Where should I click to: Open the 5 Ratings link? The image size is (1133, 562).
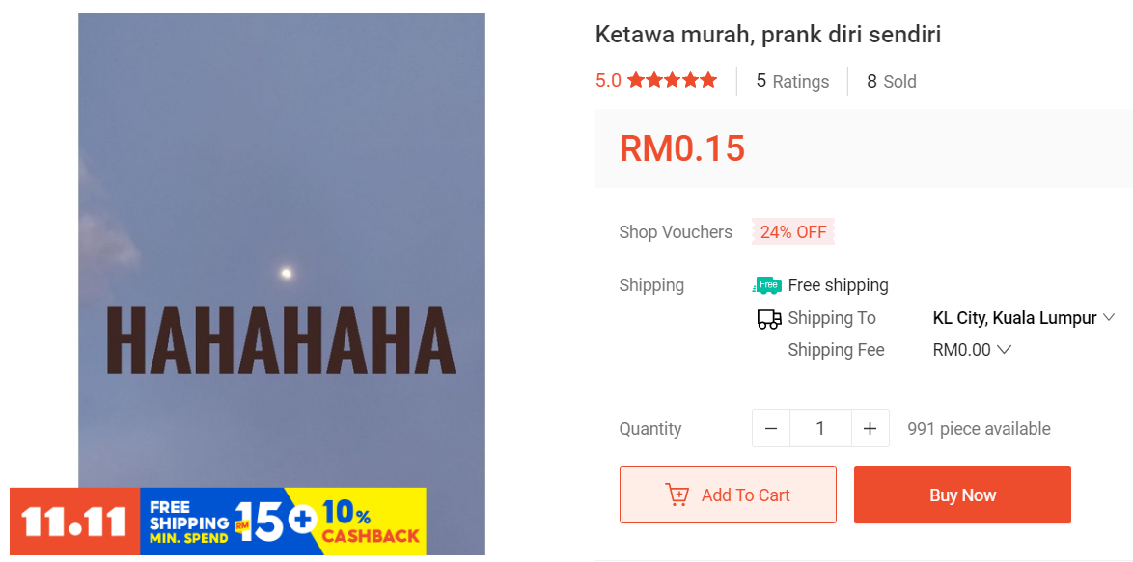tap(792, 82)
